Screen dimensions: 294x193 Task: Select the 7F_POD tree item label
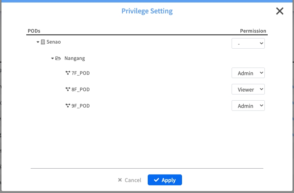coord(81,73)
